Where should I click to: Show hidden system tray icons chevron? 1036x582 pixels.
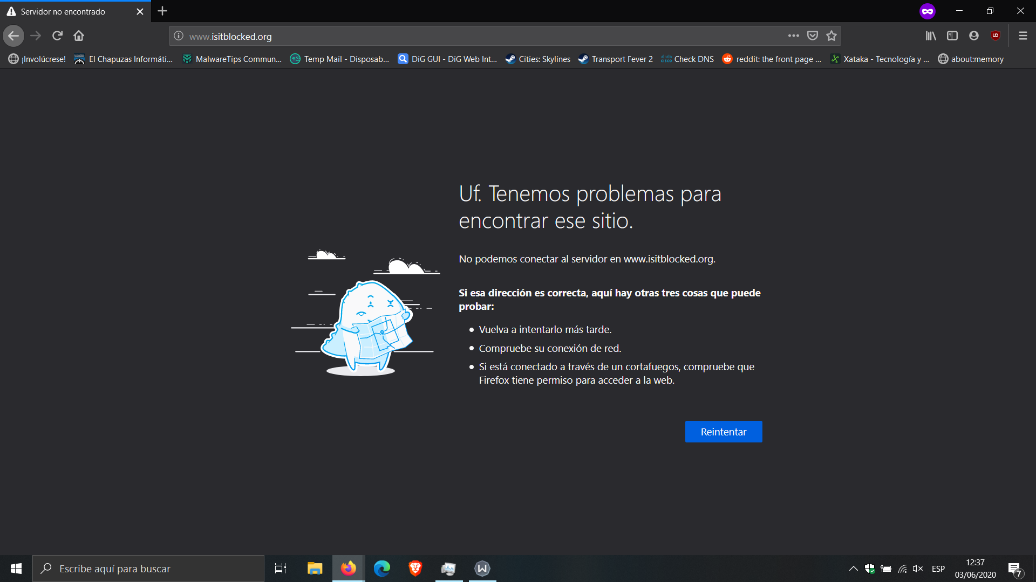pos(853,569)
